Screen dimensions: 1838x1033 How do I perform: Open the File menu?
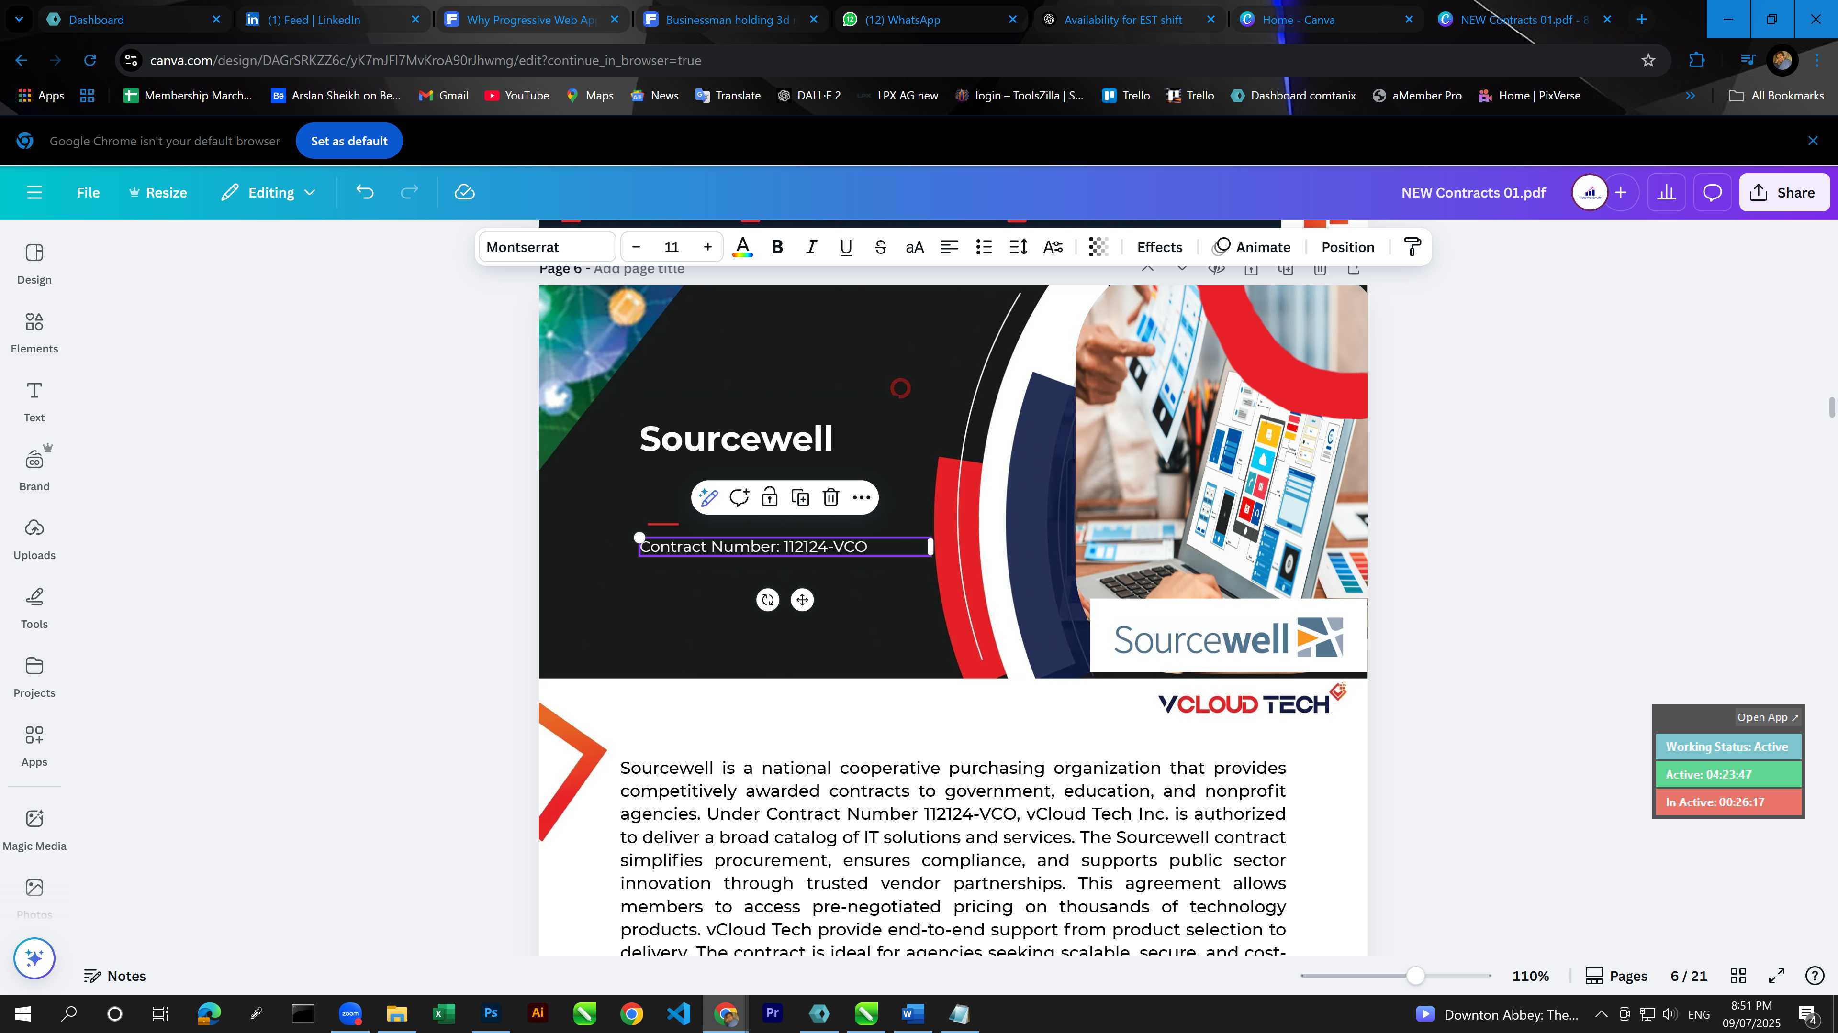tap(88, 192)
